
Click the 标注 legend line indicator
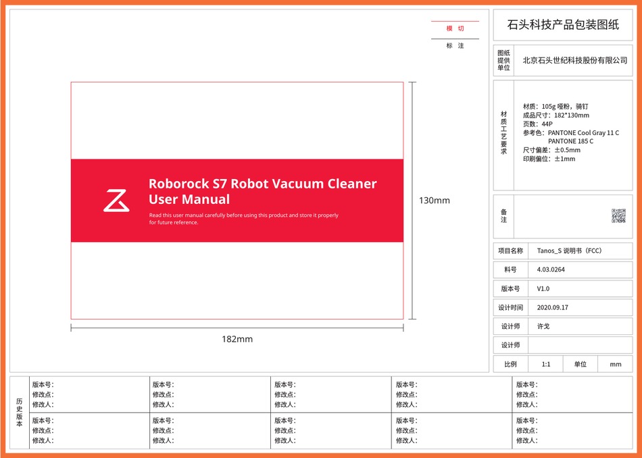coord(455,42)
